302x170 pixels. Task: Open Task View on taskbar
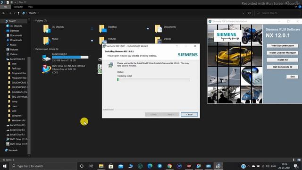(91, 166)
